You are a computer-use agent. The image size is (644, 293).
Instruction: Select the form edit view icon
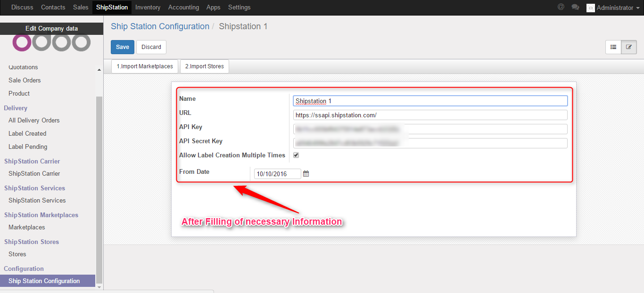click(x=629, y=47)
